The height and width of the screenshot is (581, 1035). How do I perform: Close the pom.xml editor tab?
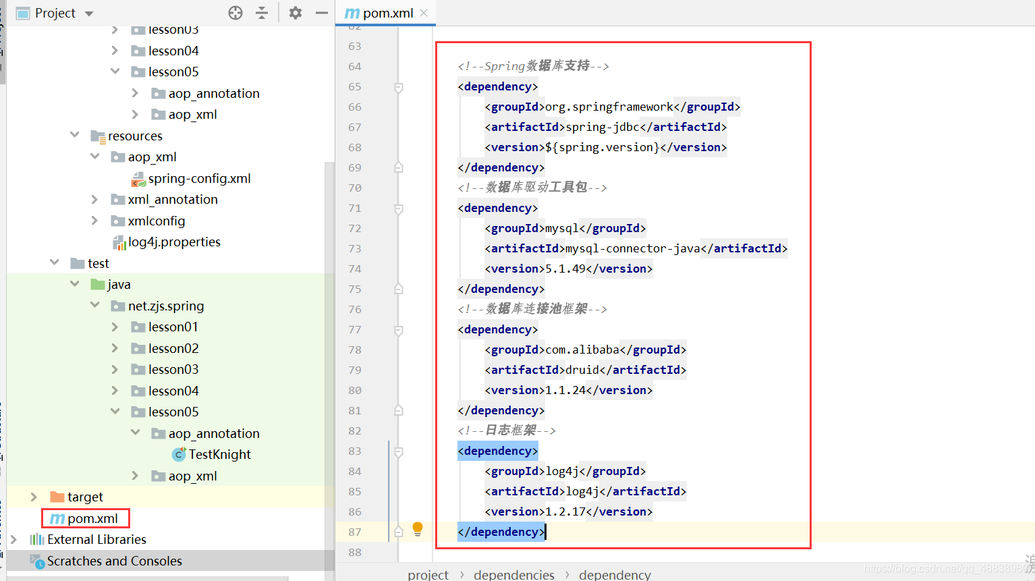click(424, 13)
